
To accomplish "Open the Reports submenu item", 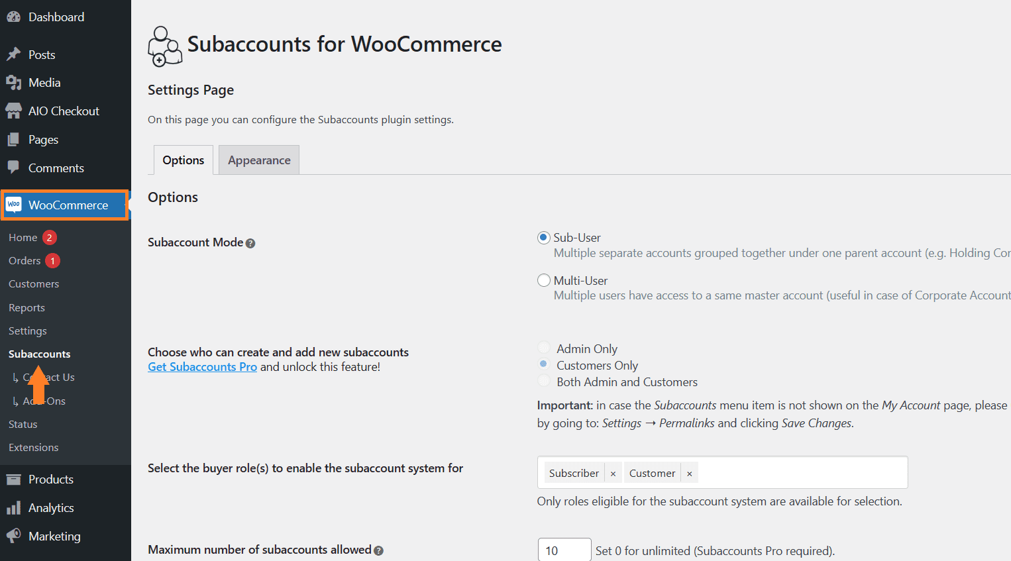I will [27, 308].
